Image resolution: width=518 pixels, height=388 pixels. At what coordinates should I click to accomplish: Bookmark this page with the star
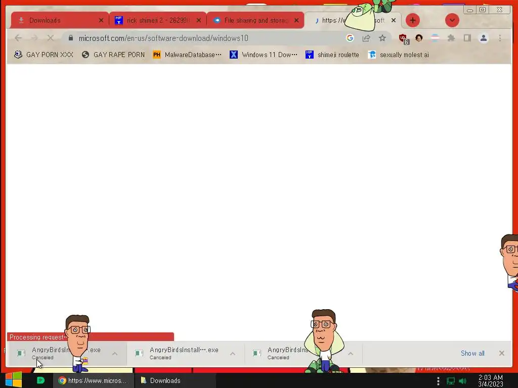coord(382,38)
